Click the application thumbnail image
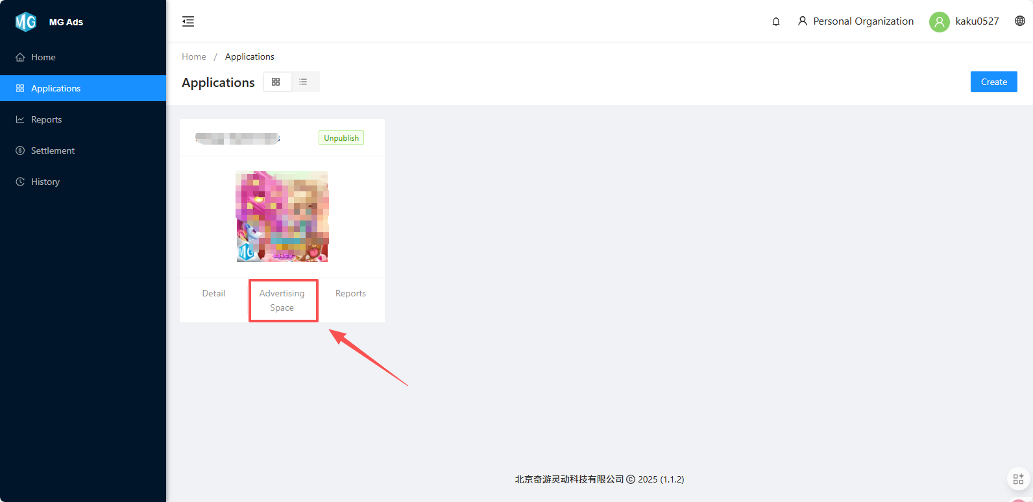The width and height of the screenshot is (1033, 502). coord(282,217)
